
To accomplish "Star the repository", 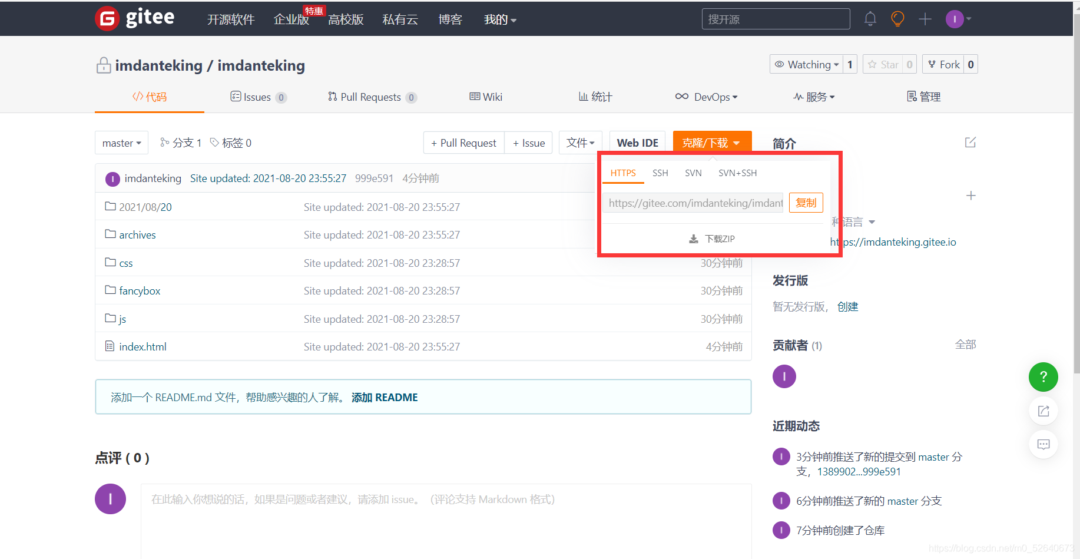I will pyautogui.click(x=883, y=64).
